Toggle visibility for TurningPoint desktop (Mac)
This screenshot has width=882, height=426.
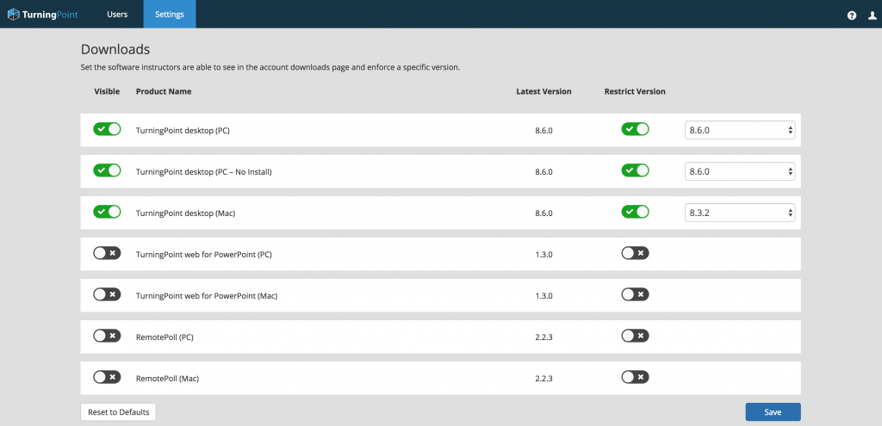point(107,212)
